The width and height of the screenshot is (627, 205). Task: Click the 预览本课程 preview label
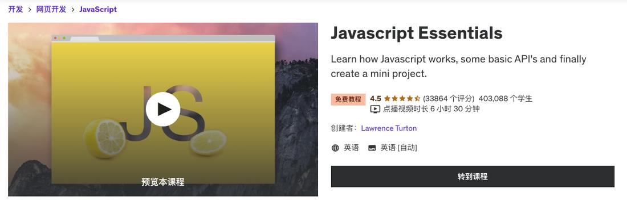(x=163, y=182)
